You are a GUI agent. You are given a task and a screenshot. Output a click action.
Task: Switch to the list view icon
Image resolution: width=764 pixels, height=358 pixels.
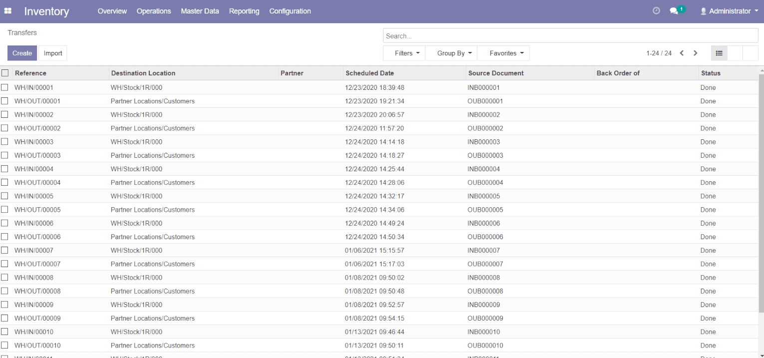719,53
